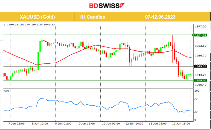
Task: Click the 07-12.06.2023 date range header
Action: (160, 17)
